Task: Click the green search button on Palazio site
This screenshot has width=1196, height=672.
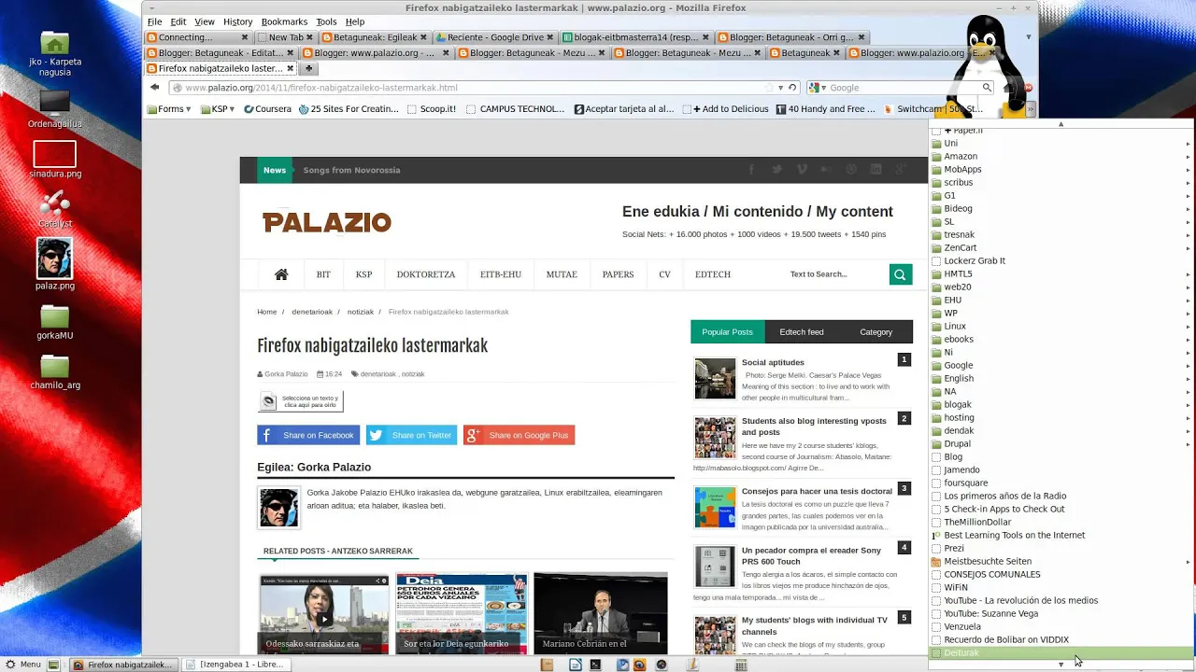Action: [x=901, y=274]
